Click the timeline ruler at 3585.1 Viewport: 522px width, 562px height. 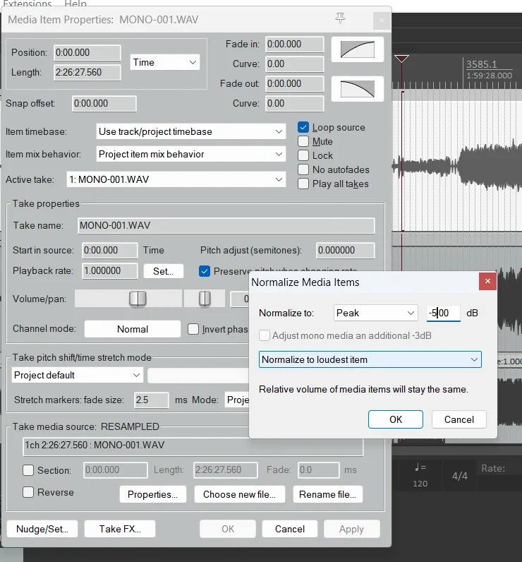click(482, 64)
